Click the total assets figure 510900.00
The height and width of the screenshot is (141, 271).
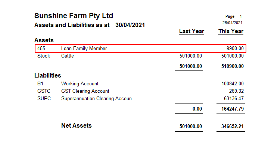(233, 66)
